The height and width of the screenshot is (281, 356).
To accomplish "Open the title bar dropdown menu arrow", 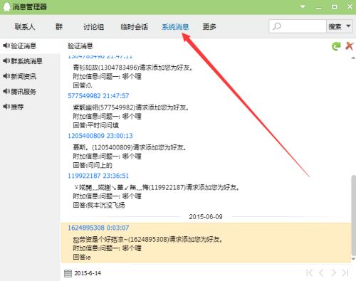I will click(x=303, y=6).
